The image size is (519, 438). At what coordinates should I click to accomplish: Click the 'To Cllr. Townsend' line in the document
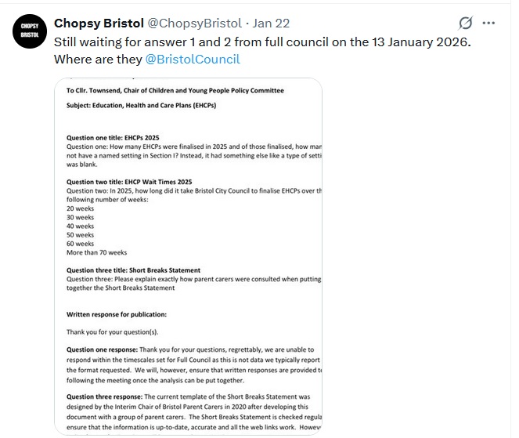click(x=175, y=91)
